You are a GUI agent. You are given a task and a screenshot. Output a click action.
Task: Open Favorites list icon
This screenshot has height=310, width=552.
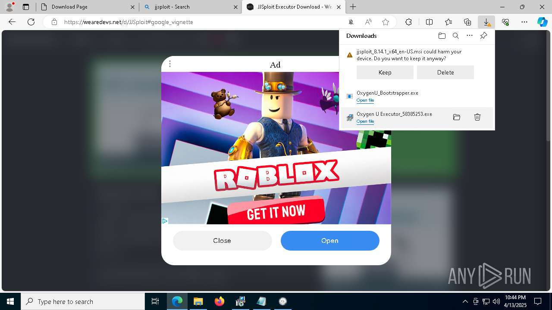pos(448,22)
